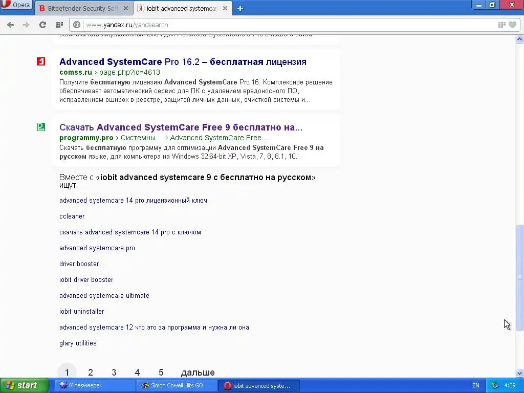Open the comss.ru domain link
The height and width of the screenshot is (393, 524).
tap(76, 72)
